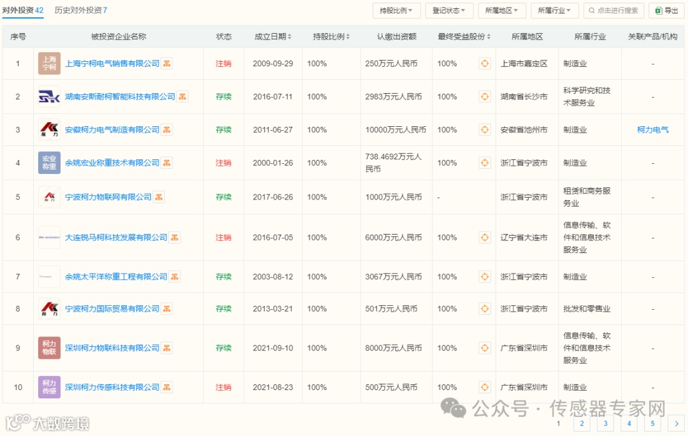Click the 柯力传感 logo thumbnail

[49, 388]
